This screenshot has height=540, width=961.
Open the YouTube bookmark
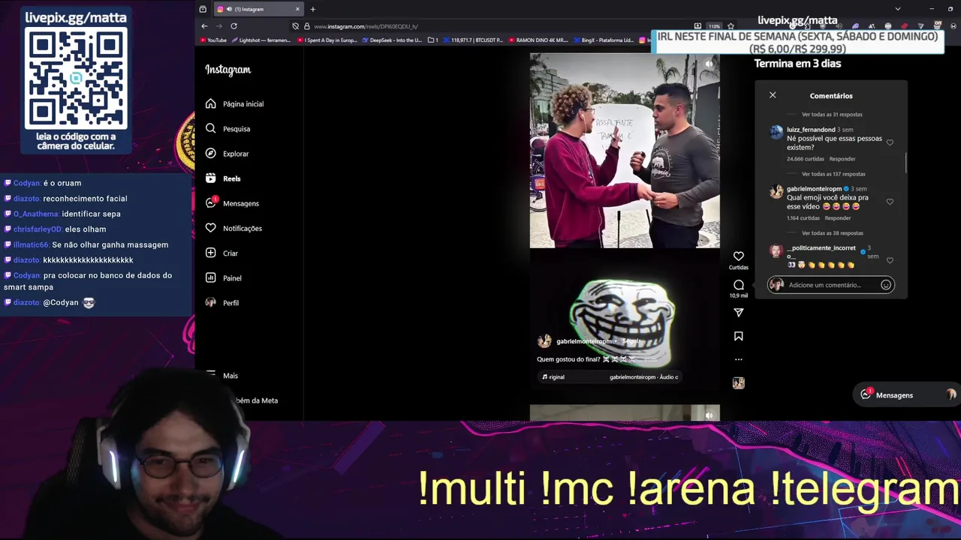click(214, 40)
